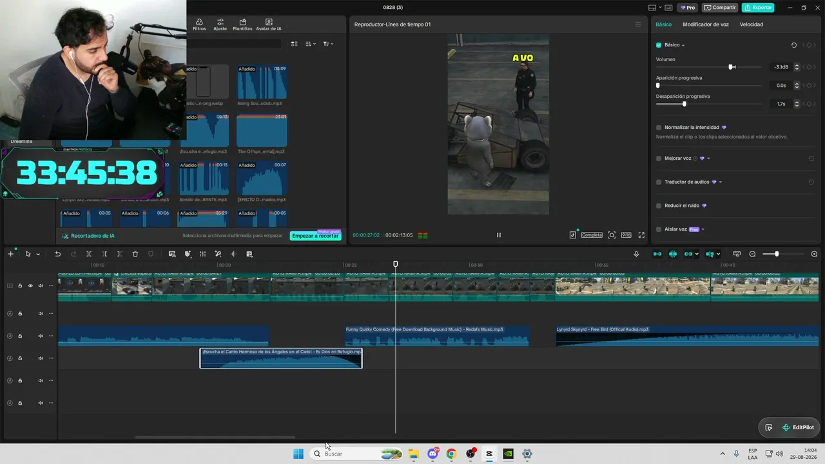
Task: Enable Normalizar la intensidad checkbox
Action: 659,128
